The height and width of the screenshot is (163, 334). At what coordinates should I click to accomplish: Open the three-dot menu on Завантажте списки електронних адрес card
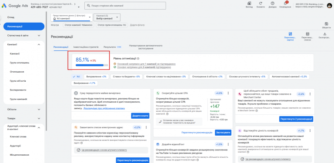point(146,127)
